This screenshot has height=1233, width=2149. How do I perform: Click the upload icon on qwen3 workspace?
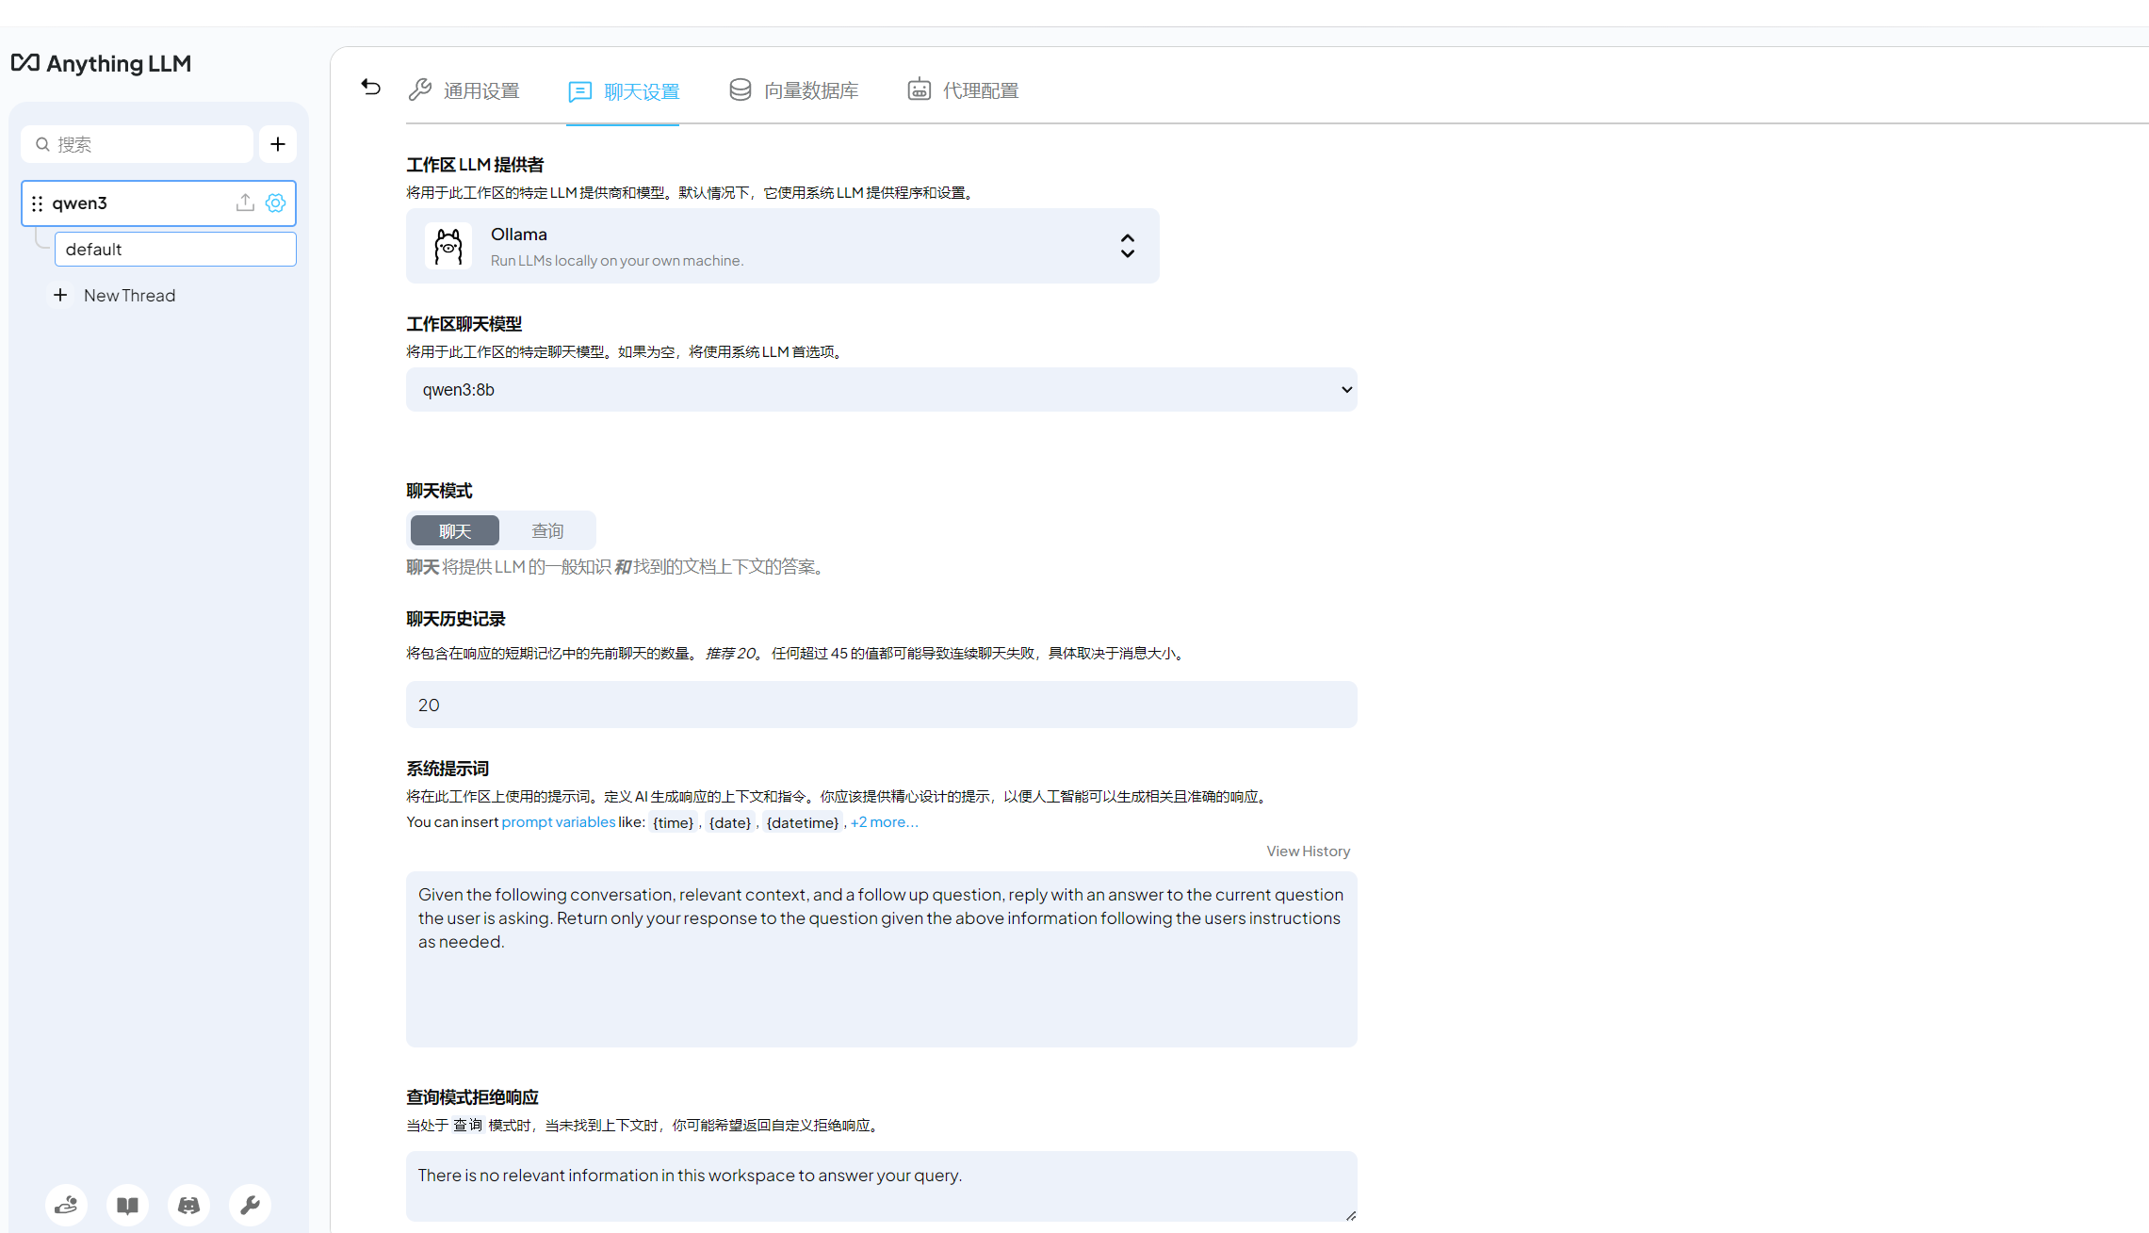point(245,203)
